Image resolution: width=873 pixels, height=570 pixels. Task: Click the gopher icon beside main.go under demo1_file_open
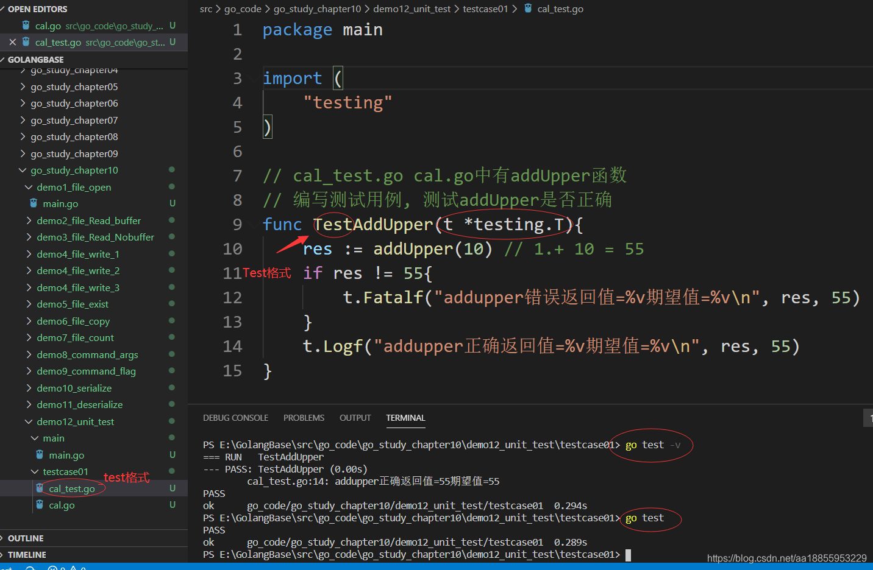[x=34, y=203]
